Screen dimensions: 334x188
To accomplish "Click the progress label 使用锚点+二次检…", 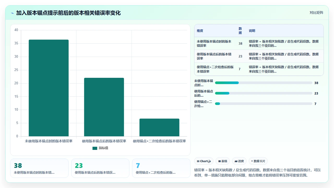I will pyautogui.click(x=203, y=104).
